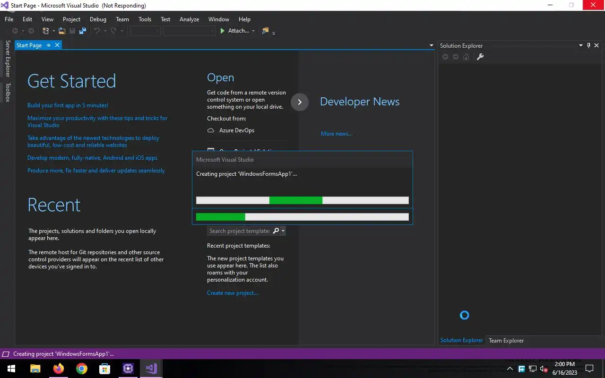
Task: Click Solution Explorer Home icon
Action: (466, 57)
